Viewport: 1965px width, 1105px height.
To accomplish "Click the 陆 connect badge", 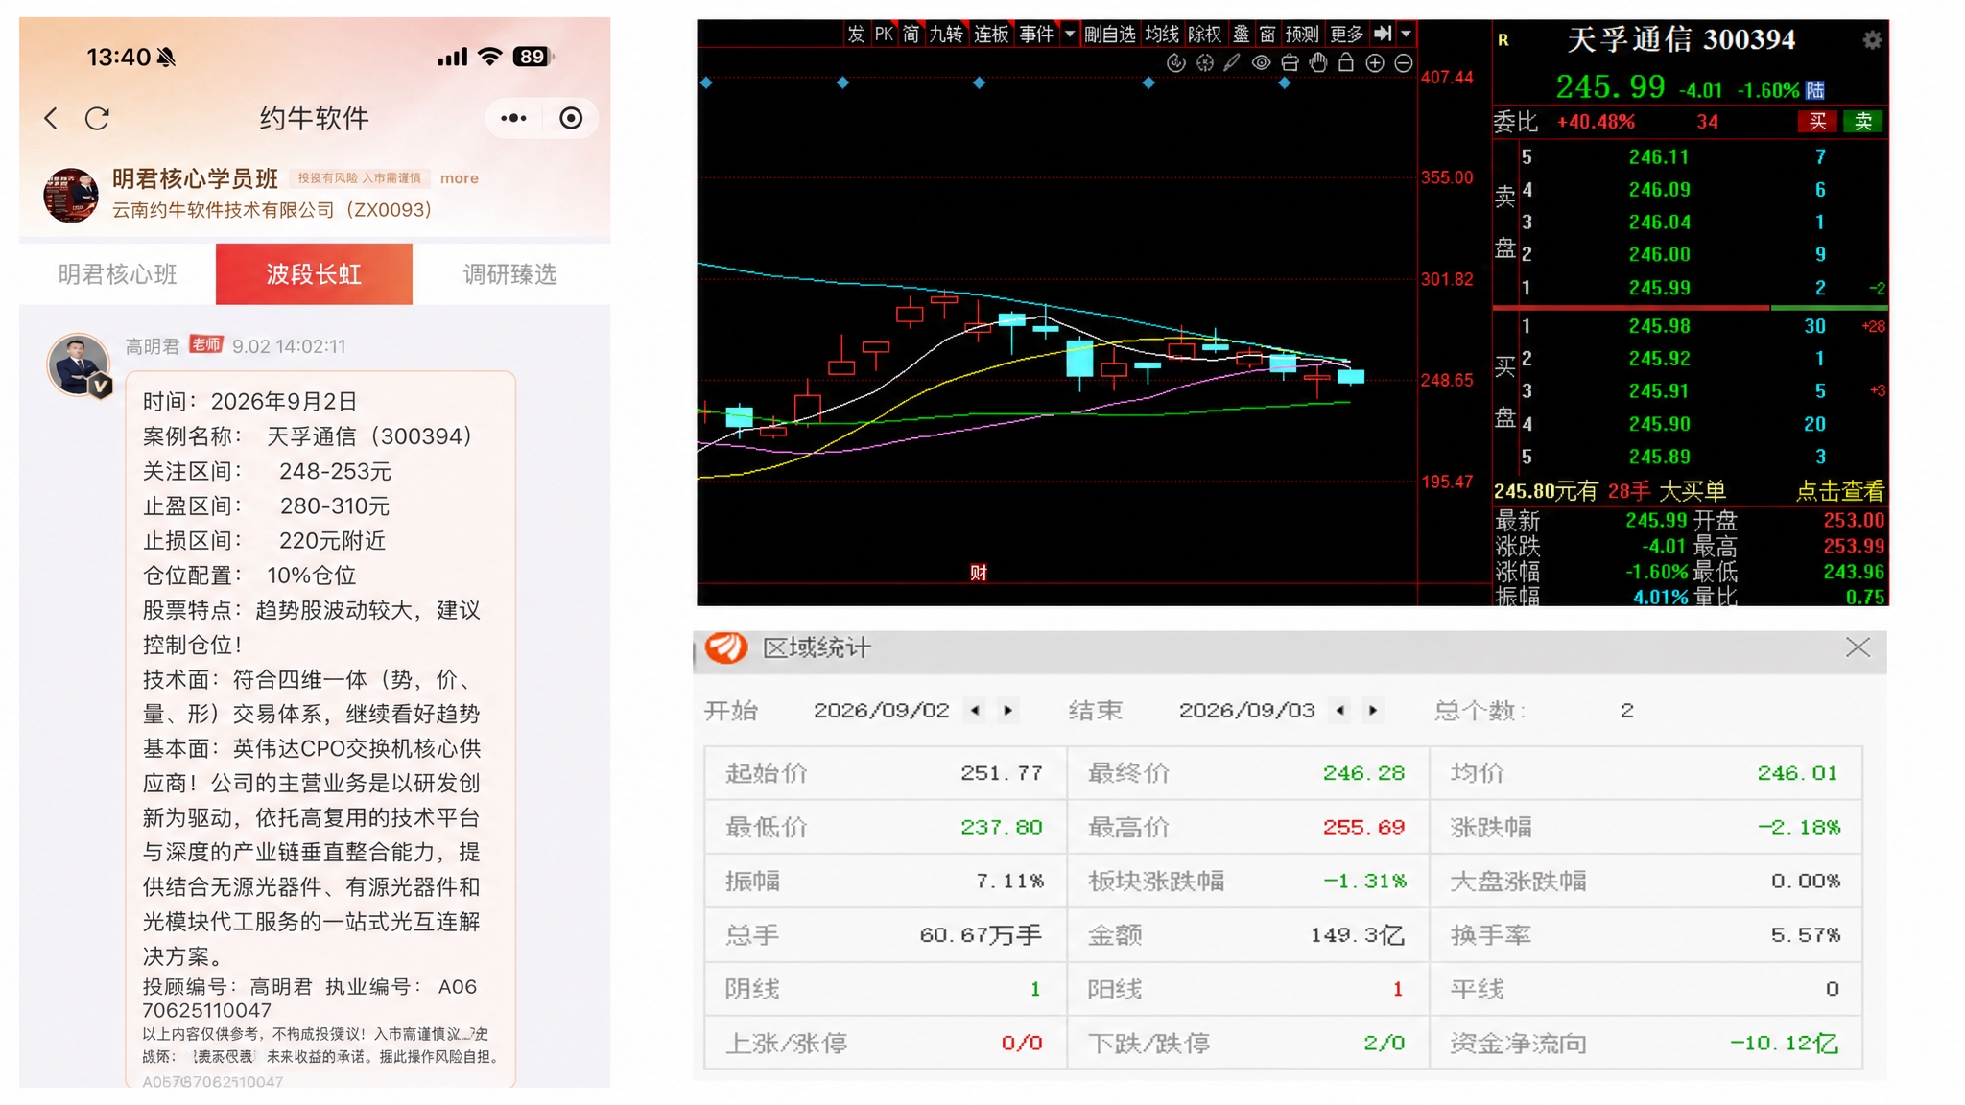I will (1815, 90).
